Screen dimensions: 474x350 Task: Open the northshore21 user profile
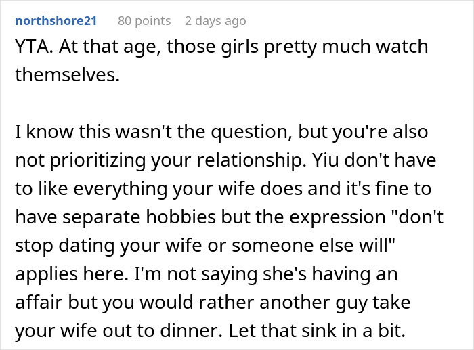(56, 21)
